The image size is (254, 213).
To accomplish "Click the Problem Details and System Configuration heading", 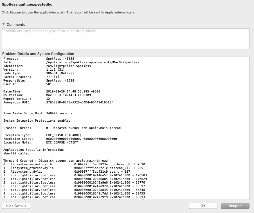I will (x=38, y=54).
